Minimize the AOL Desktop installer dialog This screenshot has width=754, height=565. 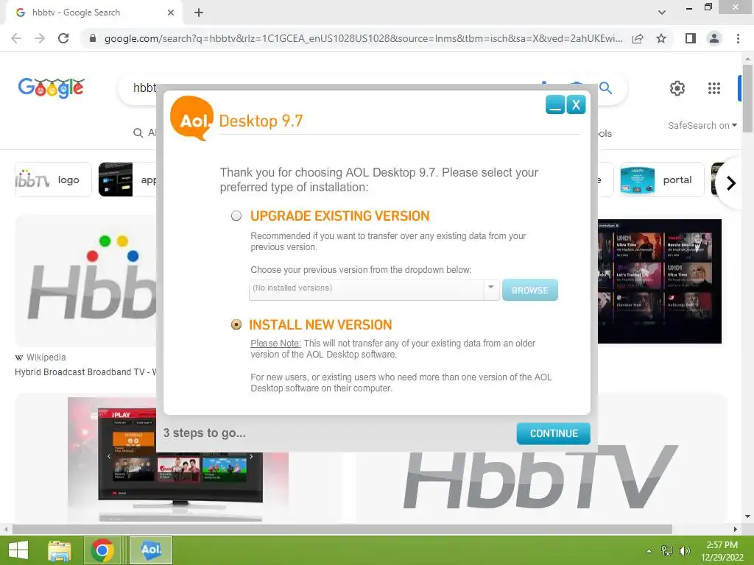pos(555,104)
